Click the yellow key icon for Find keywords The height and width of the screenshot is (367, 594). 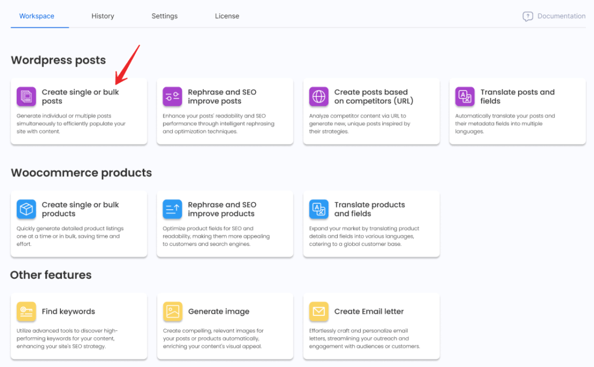tap(26, 311)
